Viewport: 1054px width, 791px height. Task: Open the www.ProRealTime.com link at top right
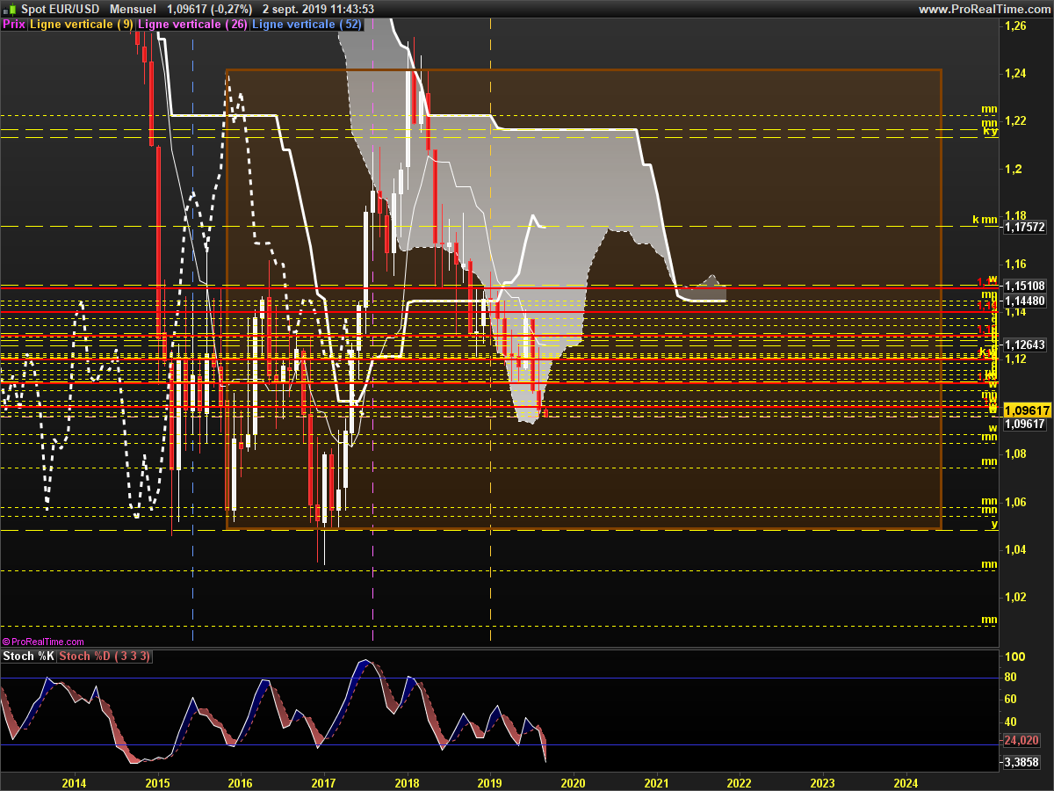[x=985, y=9]
